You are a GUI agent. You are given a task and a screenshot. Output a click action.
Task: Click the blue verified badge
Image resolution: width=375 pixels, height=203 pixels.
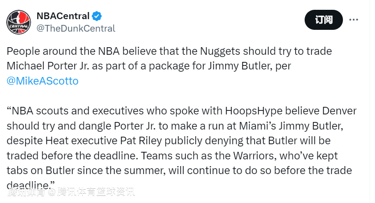click(x=97, y=16)
